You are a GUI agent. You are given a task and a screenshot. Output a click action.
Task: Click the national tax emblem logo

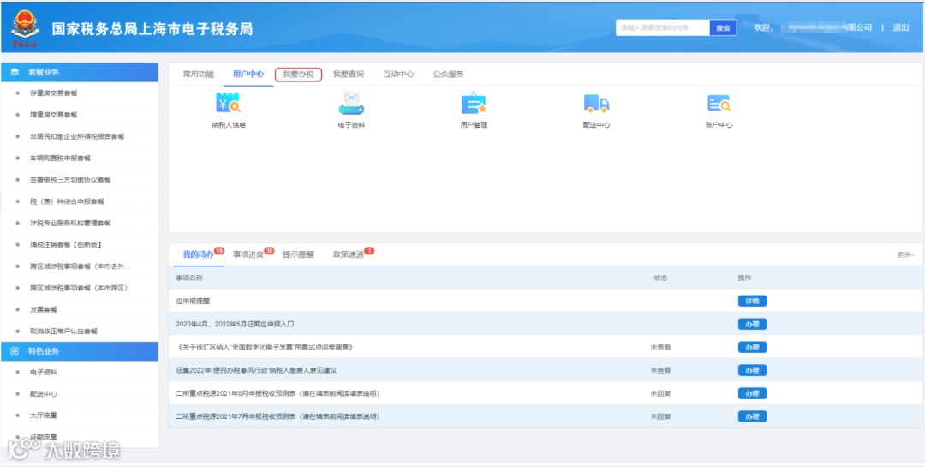click(24, 27)
